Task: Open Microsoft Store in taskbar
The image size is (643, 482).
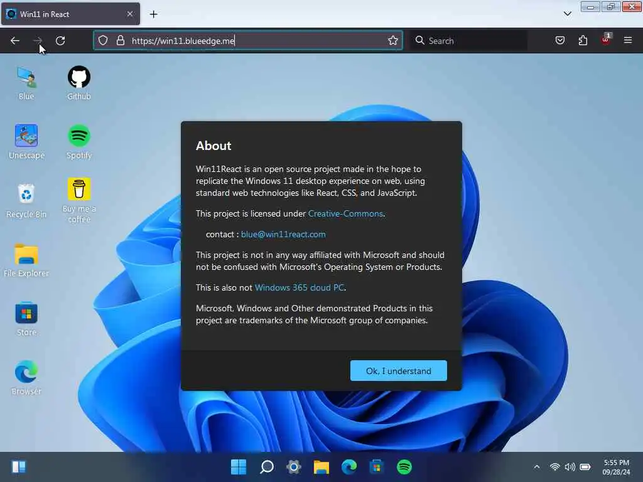Action: coord(377,467)
